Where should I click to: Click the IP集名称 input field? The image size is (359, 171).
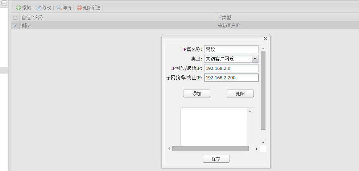(231, 49)
